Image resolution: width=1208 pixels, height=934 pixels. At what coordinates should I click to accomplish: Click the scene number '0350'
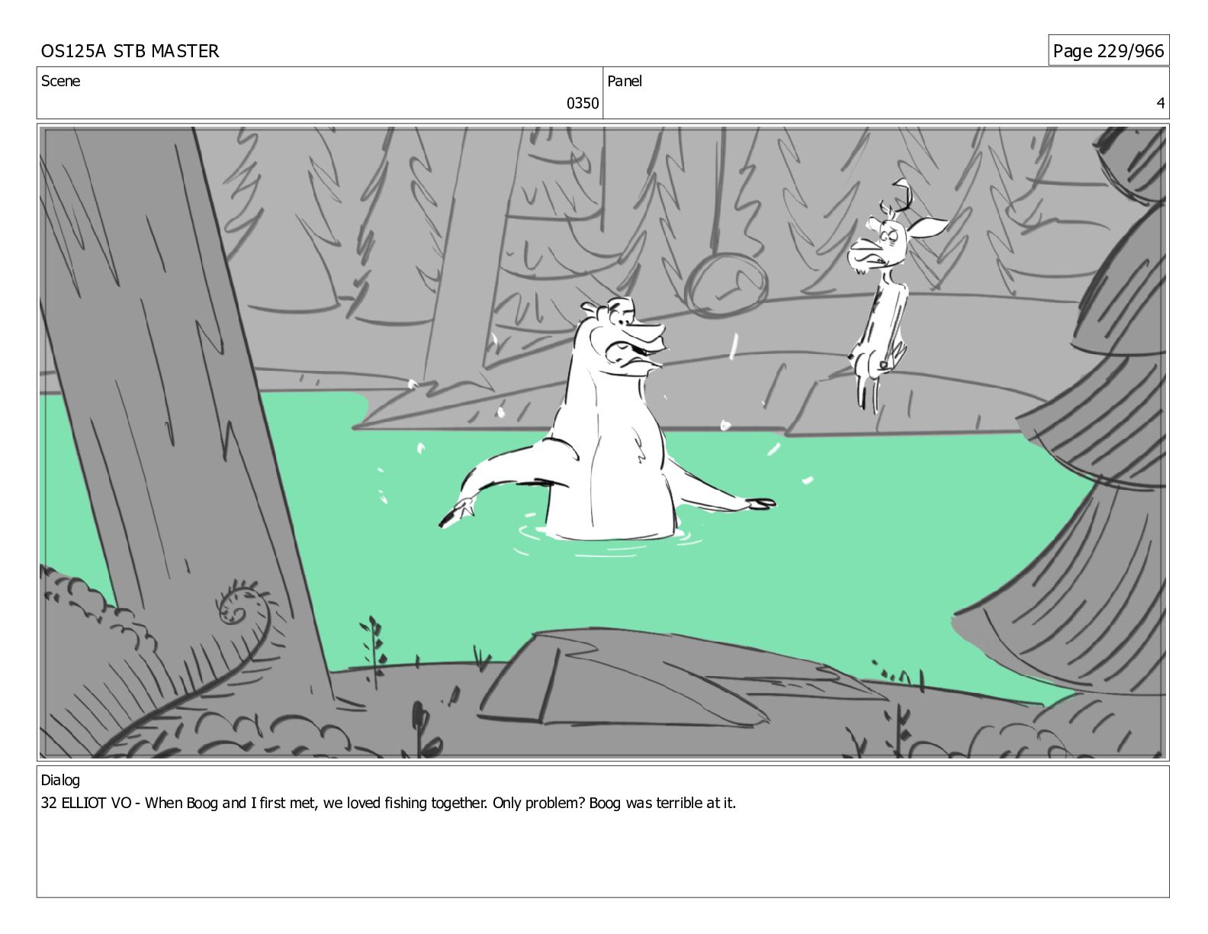tap(583, 103)
